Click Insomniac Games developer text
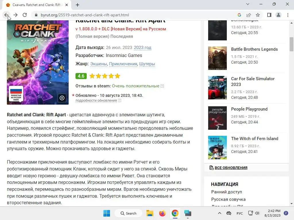294x220 pixels. [x=124, y=56]
